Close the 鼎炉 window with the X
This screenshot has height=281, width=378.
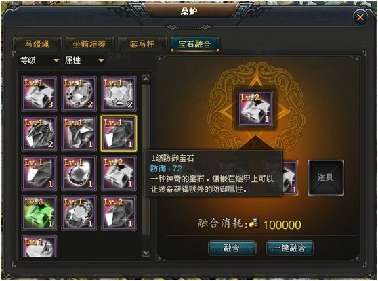pos(360,17)
